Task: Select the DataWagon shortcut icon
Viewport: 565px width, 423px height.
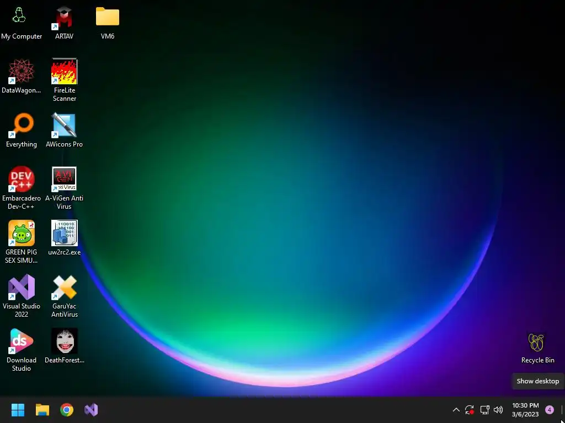Action: click(x=22, y=71)
